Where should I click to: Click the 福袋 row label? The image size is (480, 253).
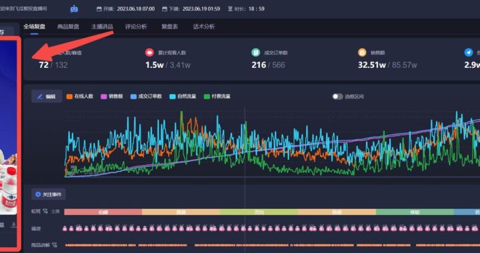pyautogui.click(x=36, y=228)
